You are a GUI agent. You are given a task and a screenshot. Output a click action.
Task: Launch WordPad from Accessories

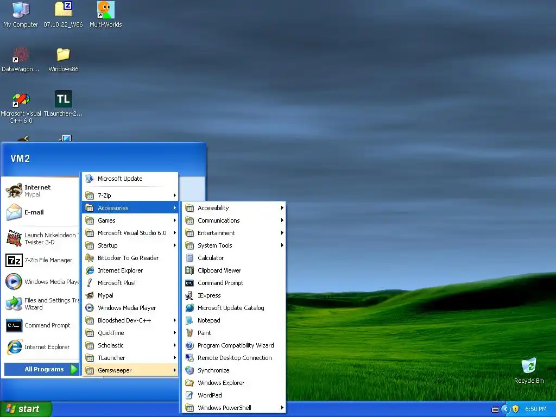233,395
